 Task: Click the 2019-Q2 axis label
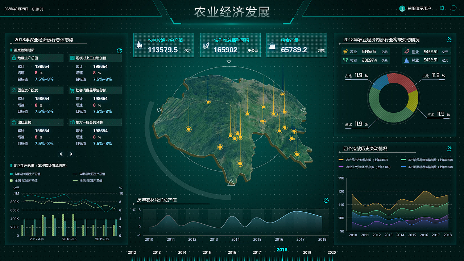(102, 239)
